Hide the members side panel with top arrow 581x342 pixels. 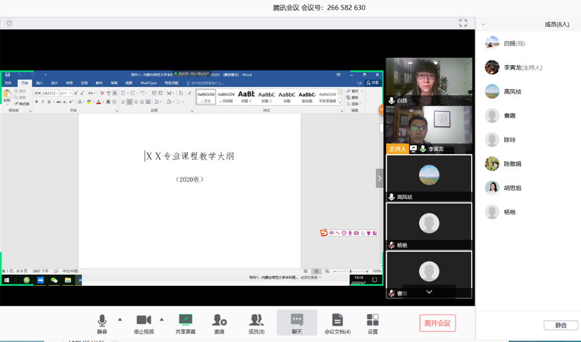click(485, 24)
